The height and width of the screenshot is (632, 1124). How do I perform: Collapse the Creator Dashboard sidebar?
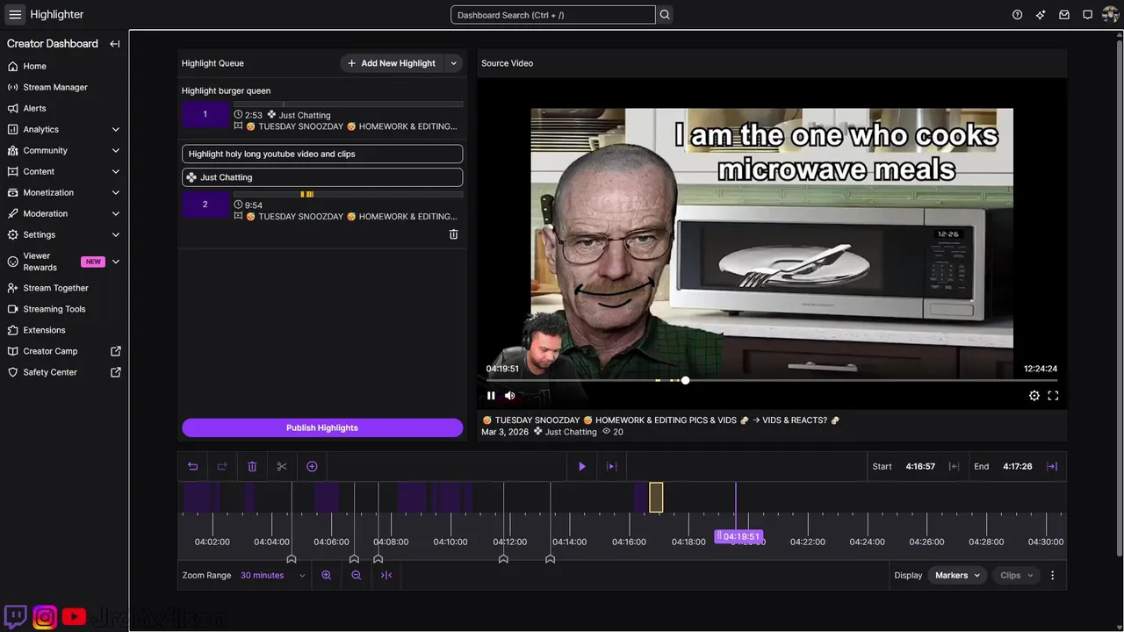pos(114,44)
